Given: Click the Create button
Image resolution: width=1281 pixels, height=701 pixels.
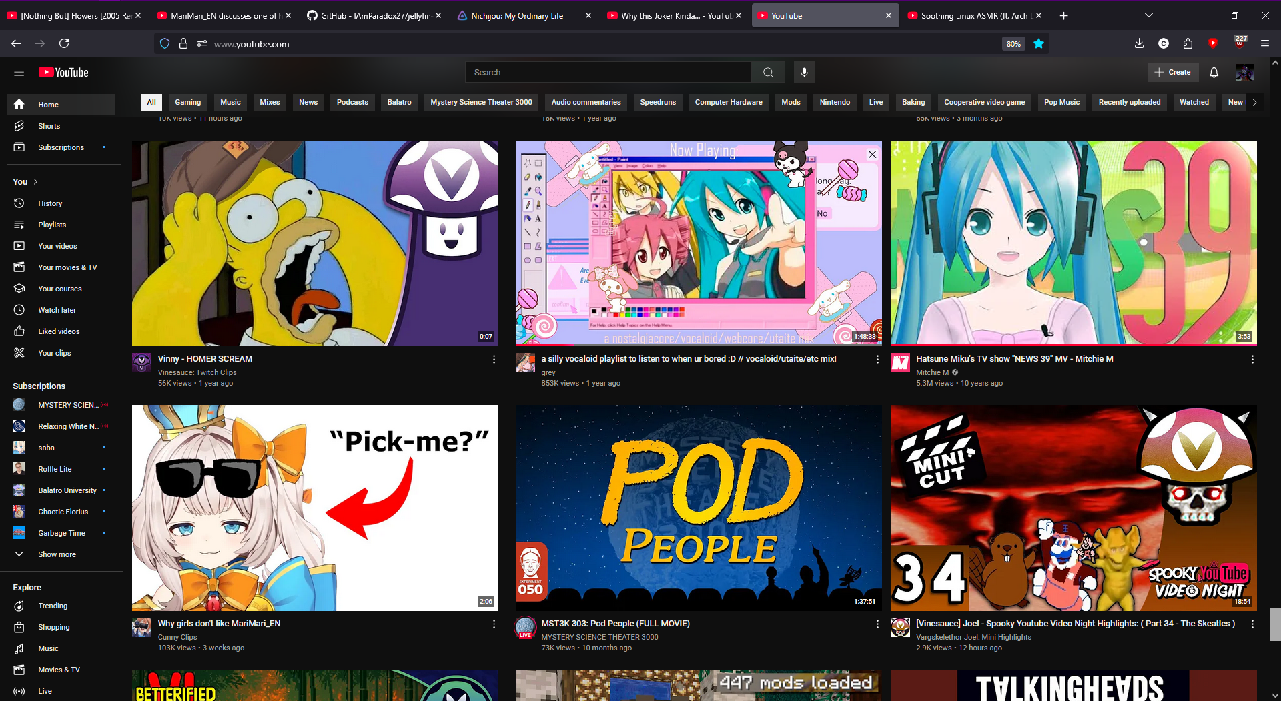Looking at the screenshot, I should [x=1173, y=72].
